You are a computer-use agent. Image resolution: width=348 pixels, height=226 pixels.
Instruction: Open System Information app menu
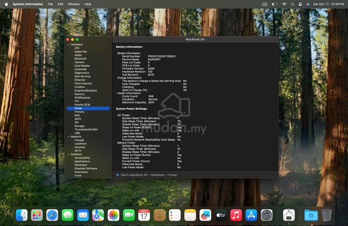pos(28,4)
